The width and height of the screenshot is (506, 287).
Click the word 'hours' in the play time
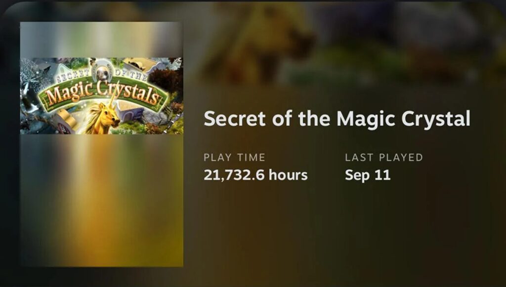click(288, 175)
